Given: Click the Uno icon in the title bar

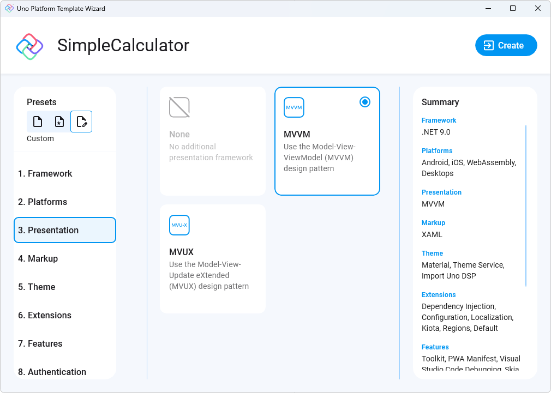Looking at the screenshot, I should click(x=8, y=8).
